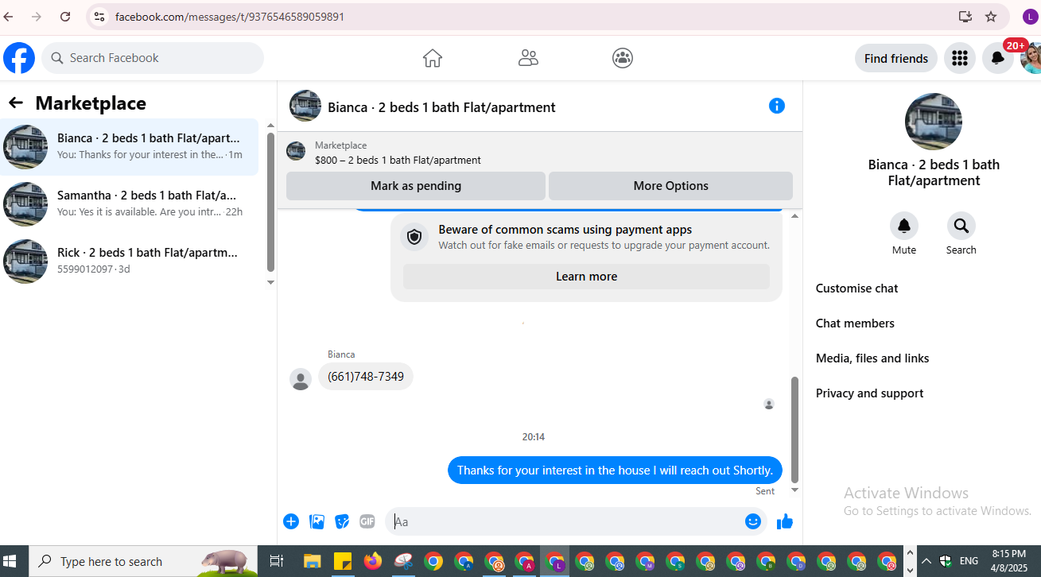
Task: Focus the Search Facebook field
Action: coord(153,58)
